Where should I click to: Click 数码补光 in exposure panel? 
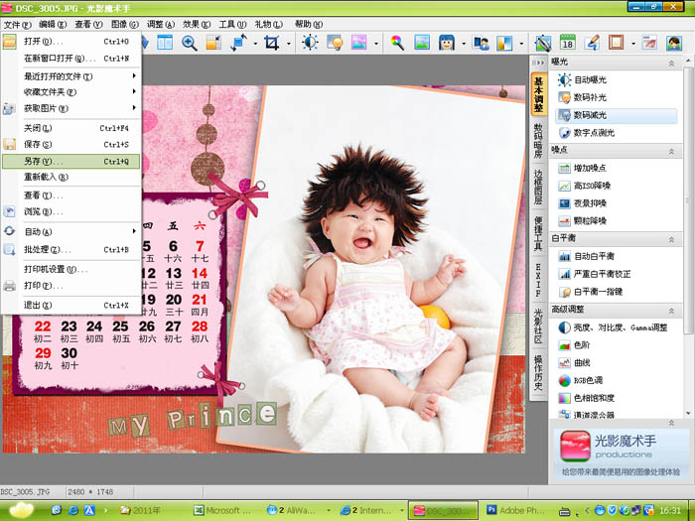590,97
